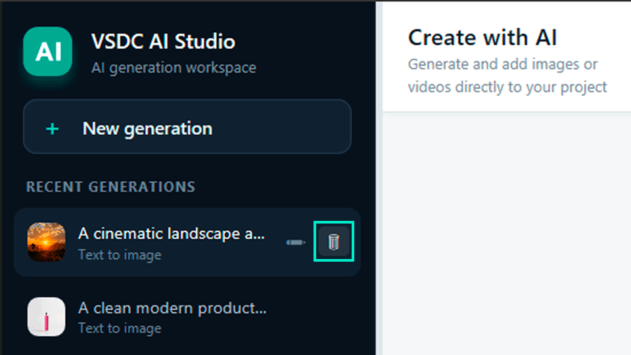Viewport: 631px width, 355px height.
Task: Rename the cinematic landscape generation via pencil icon
Action: coord(296,243)
